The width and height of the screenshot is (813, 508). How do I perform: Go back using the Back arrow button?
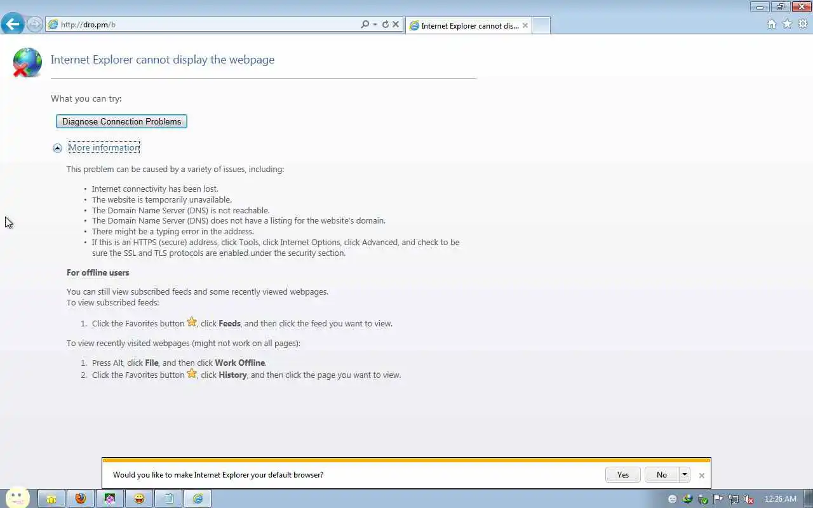(x=12, y=24)
